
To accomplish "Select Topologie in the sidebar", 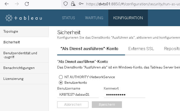I will click(x=24, y=31).
